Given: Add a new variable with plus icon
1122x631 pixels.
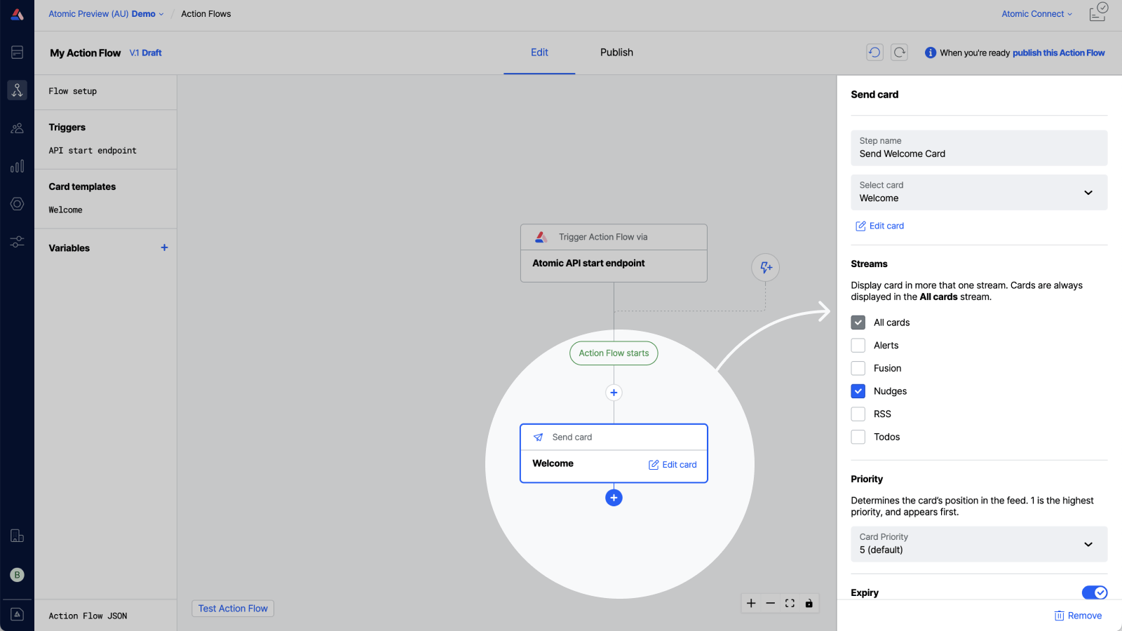Looking at the screenshot, I should point(164,247).
